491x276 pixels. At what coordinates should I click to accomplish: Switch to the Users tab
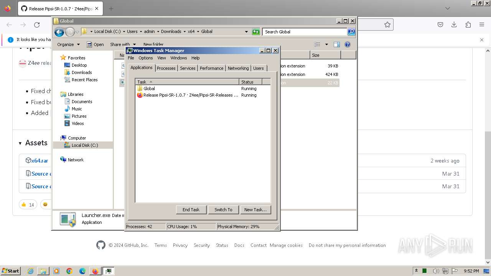(x=259, y=68)
